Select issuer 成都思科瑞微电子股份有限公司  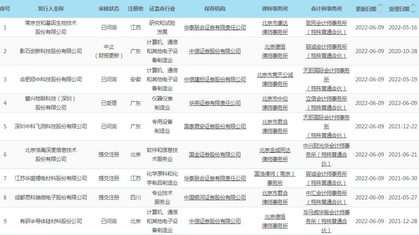point(51,198)
